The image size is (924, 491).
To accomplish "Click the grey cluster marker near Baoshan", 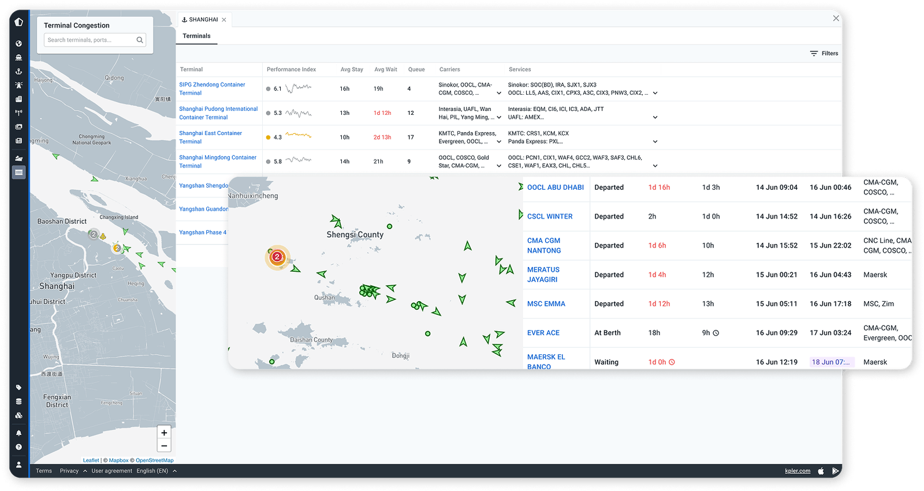I will click(94, 234).
